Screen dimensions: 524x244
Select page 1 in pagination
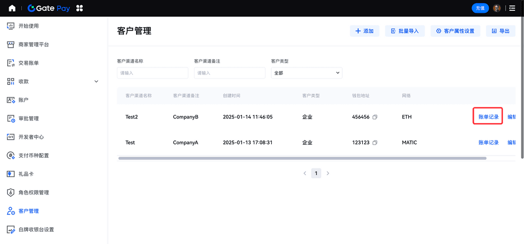click(x=316, y=174)
